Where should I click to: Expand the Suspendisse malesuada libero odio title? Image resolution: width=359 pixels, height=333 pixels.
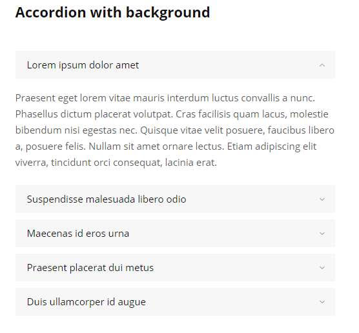coord(107,199)
